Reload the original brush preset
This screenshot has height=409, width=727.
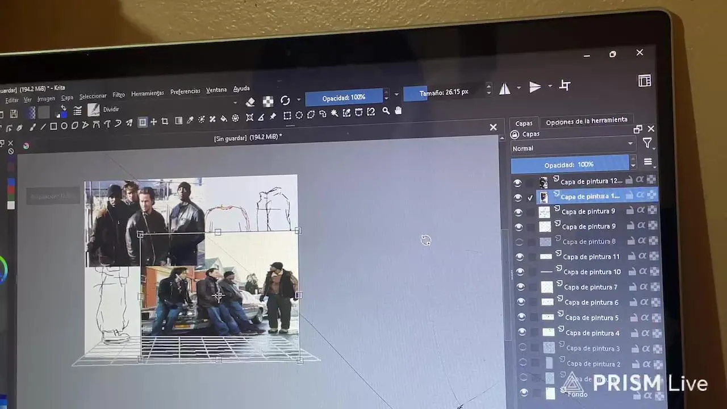coord(285,101)
